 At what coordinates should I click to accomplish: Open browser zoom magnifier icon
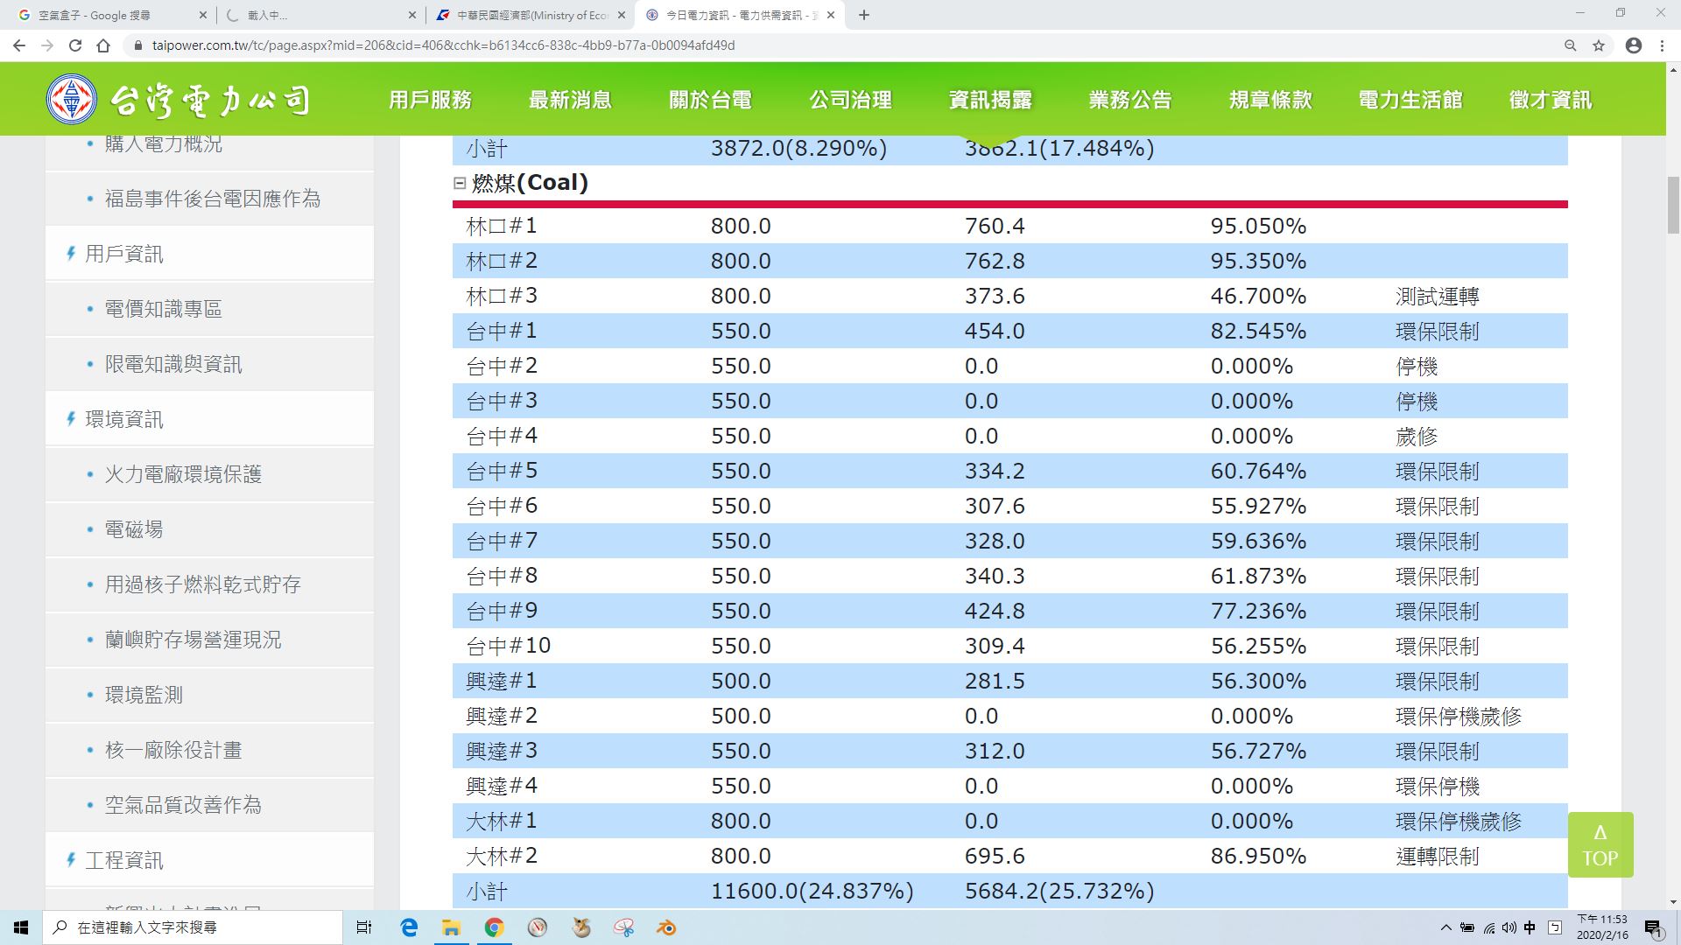[1570, 45]
